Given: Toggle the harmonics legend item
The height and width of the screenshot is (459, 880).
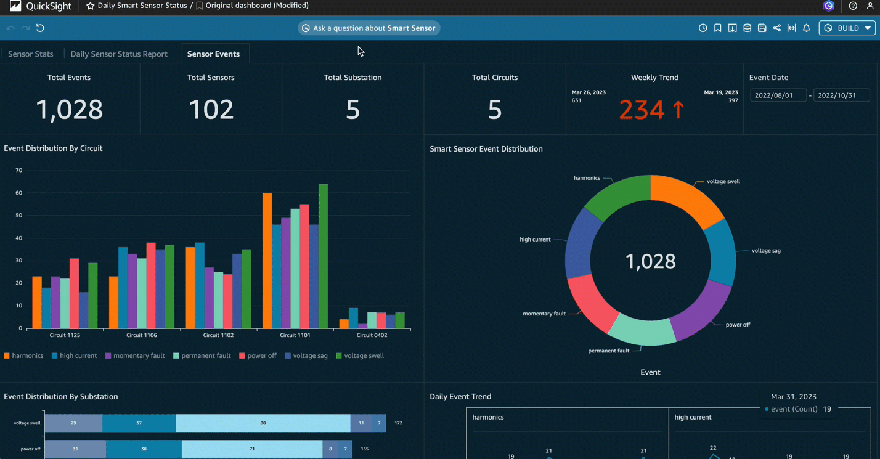Looking at the screenshot, I should click(x=23, y=355).
